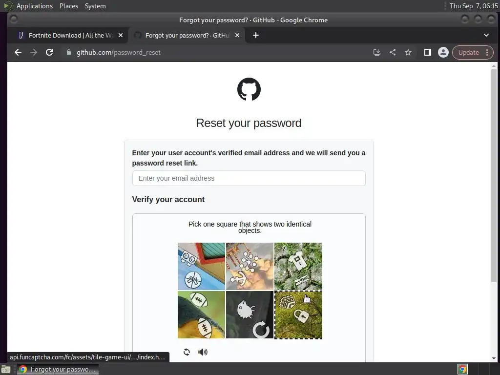Click the GitHub Octocat logo
The image size is (500, 375).
tap(249, 89)
